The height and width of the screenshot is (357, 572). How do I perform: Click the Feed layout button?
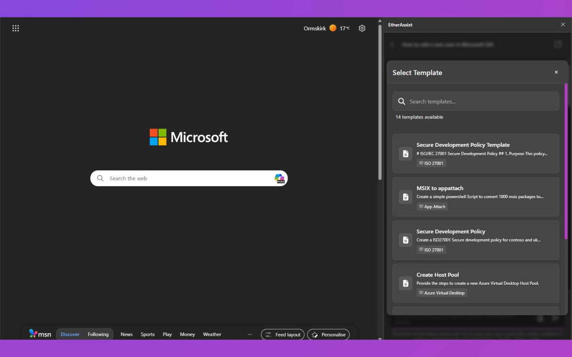[x=283, y=335]
